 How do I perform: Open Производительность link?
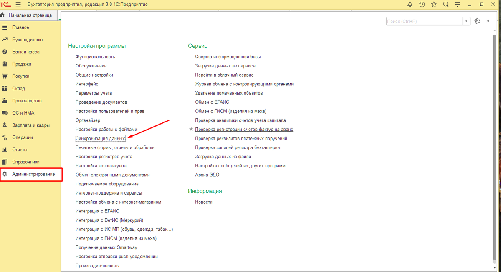pyautogui.click(x=97, y=266)
